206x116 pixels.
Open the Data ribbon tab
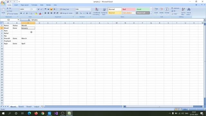[42, 5]
